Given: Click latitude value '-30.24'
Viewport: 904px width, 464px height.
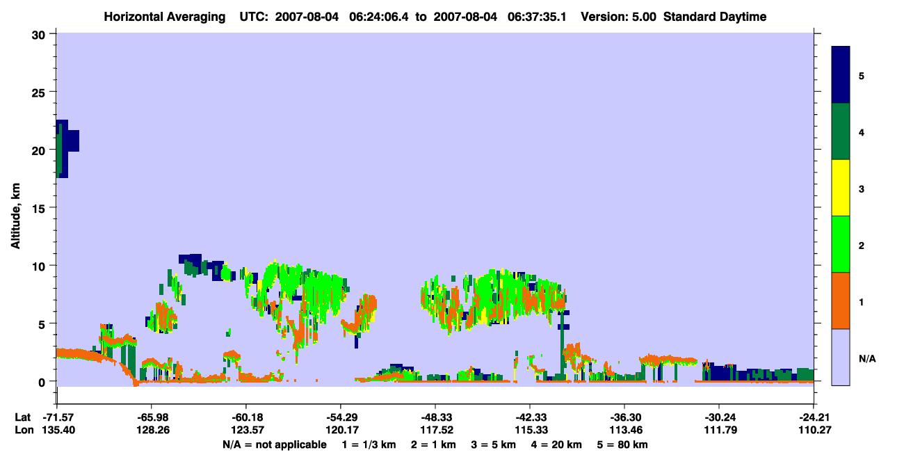Looking at the screenshot, I should pyautogui.click(x=718, y=417).
